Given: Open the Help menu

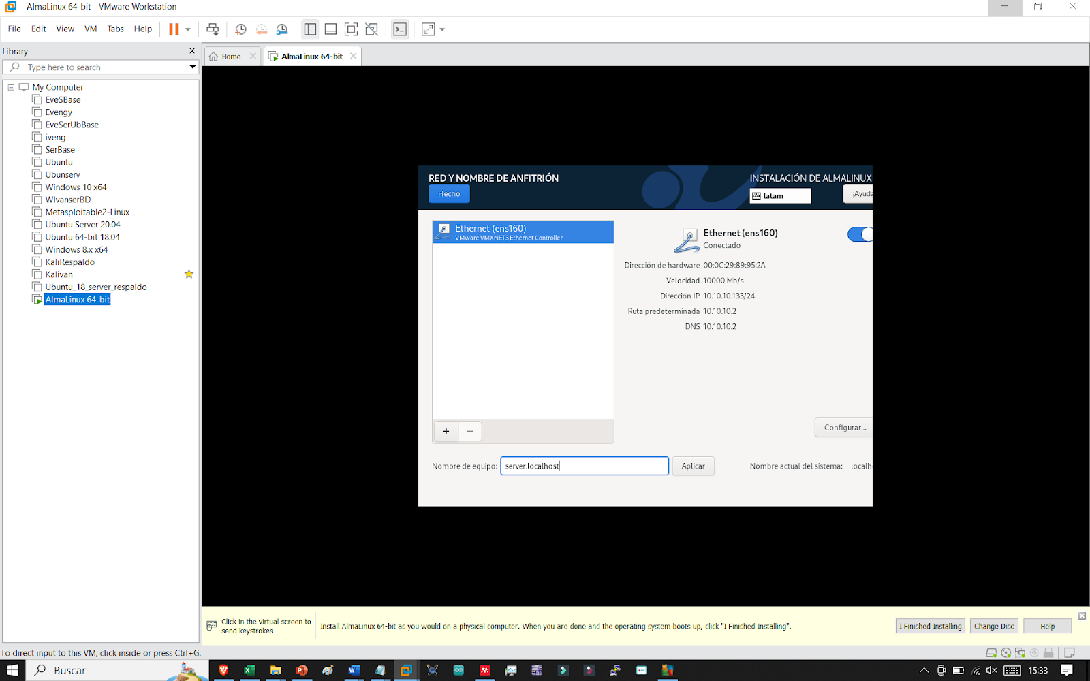Looking at the screenshot, I should click(143, 29).
